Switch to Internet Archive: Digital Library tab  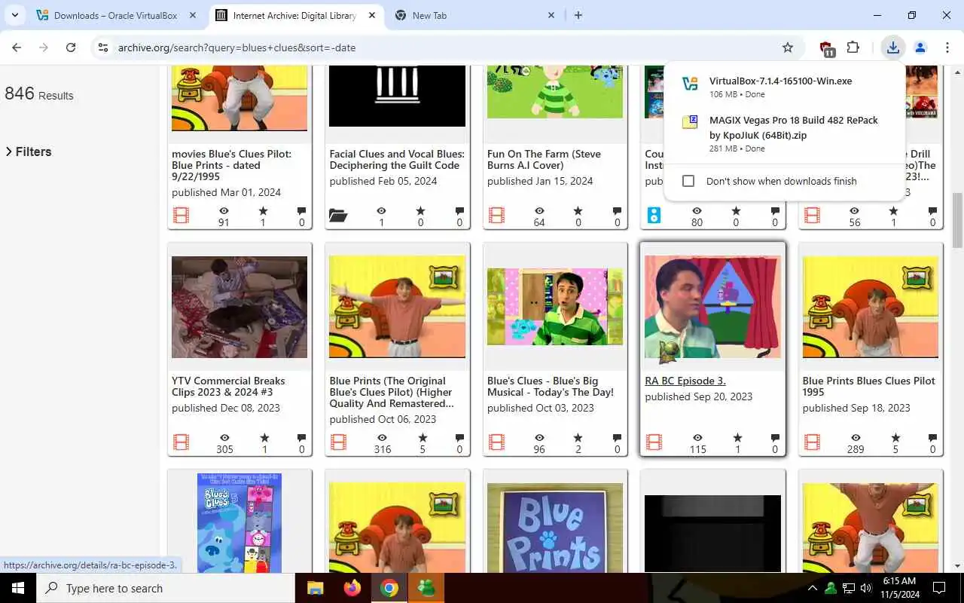pos(296,15)
